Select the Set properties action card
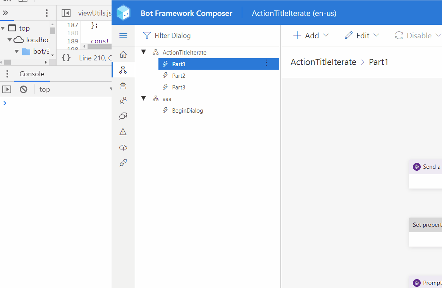 click(425, 232)
